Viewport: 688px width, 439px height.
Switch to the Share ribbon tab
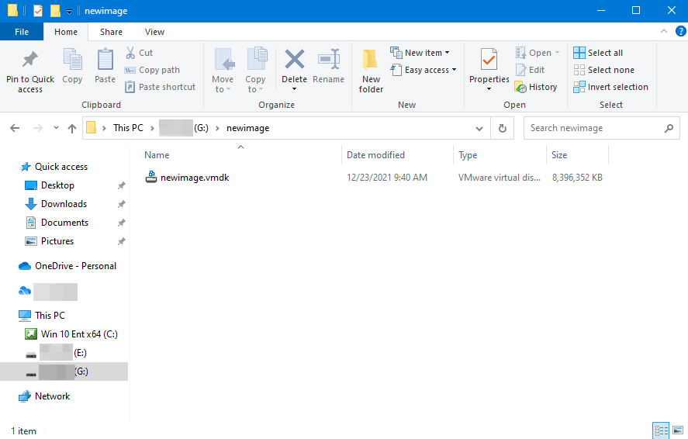(x=111, y=32)
